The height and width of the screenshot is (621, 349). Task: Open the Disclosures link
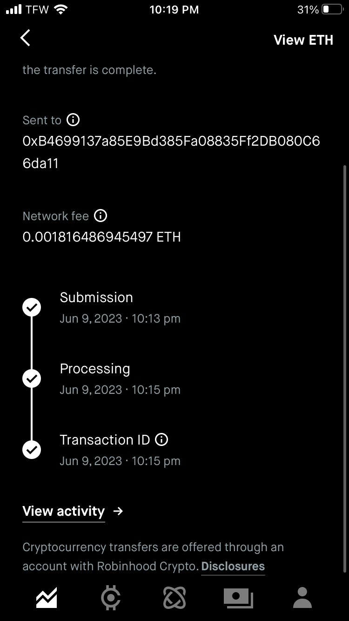(233, 567)
